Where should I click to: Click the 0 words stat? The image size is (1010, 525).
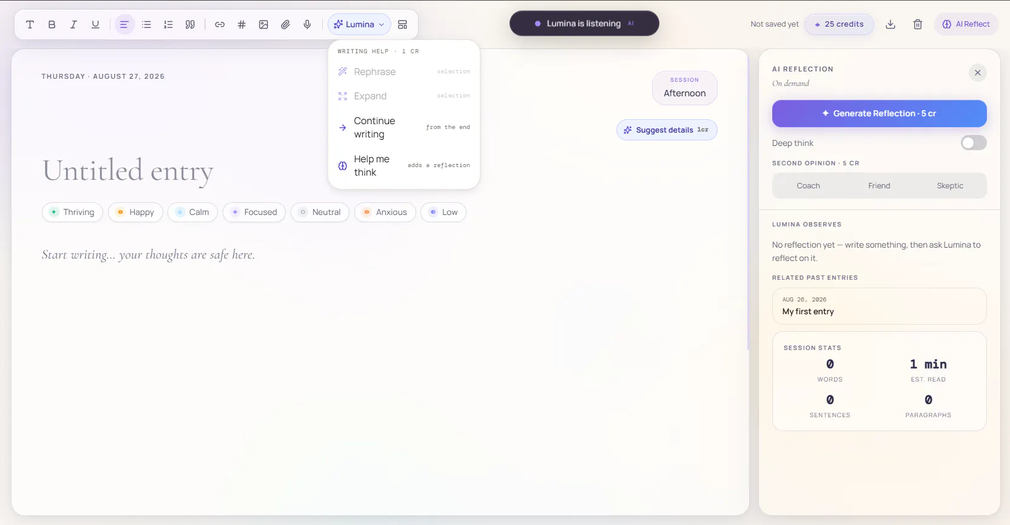coord(830,370)
